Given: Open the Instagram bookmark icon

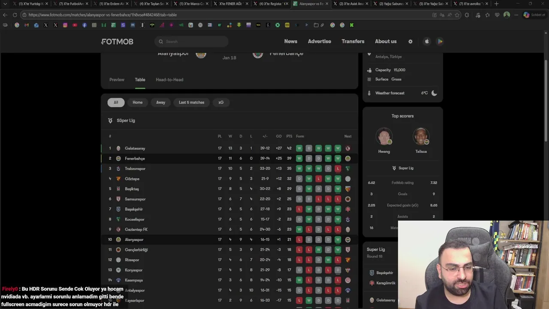Looking at the screenshot, I should click(x=65, y=25).
